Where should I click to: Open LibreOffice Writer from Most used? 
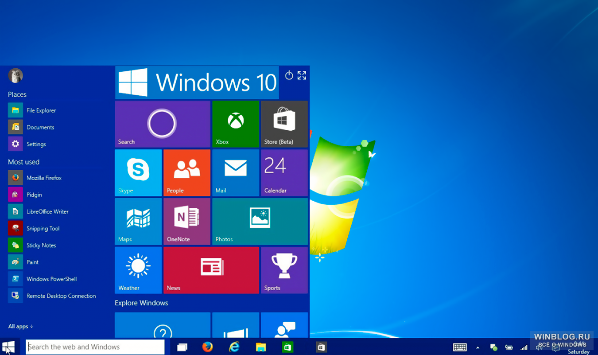pos(39,211)
